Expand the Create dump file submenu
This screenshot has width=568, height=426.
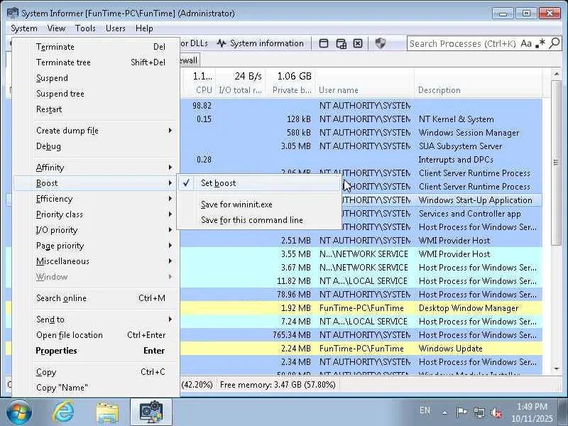[96, 131]
